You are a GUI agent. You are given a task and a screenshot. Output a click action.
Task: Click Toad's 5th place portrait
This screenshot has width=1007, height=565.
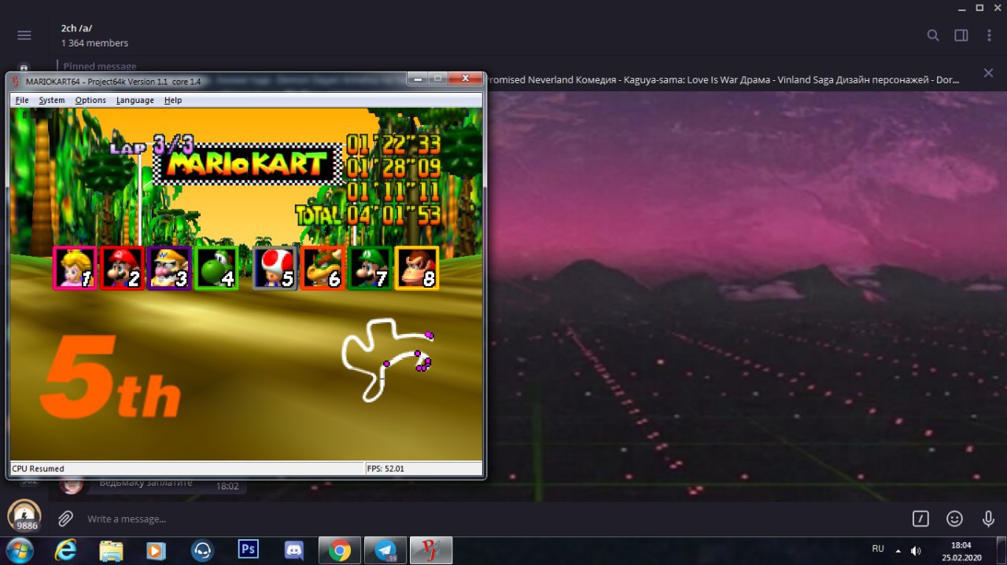[x=275, y=268]
